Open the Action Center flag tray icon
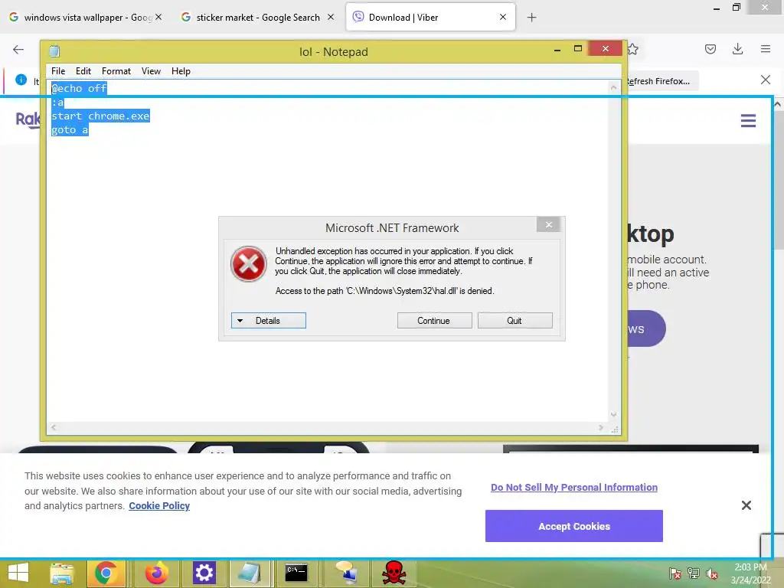The image size is (784, 588). [x=675, y=573]
